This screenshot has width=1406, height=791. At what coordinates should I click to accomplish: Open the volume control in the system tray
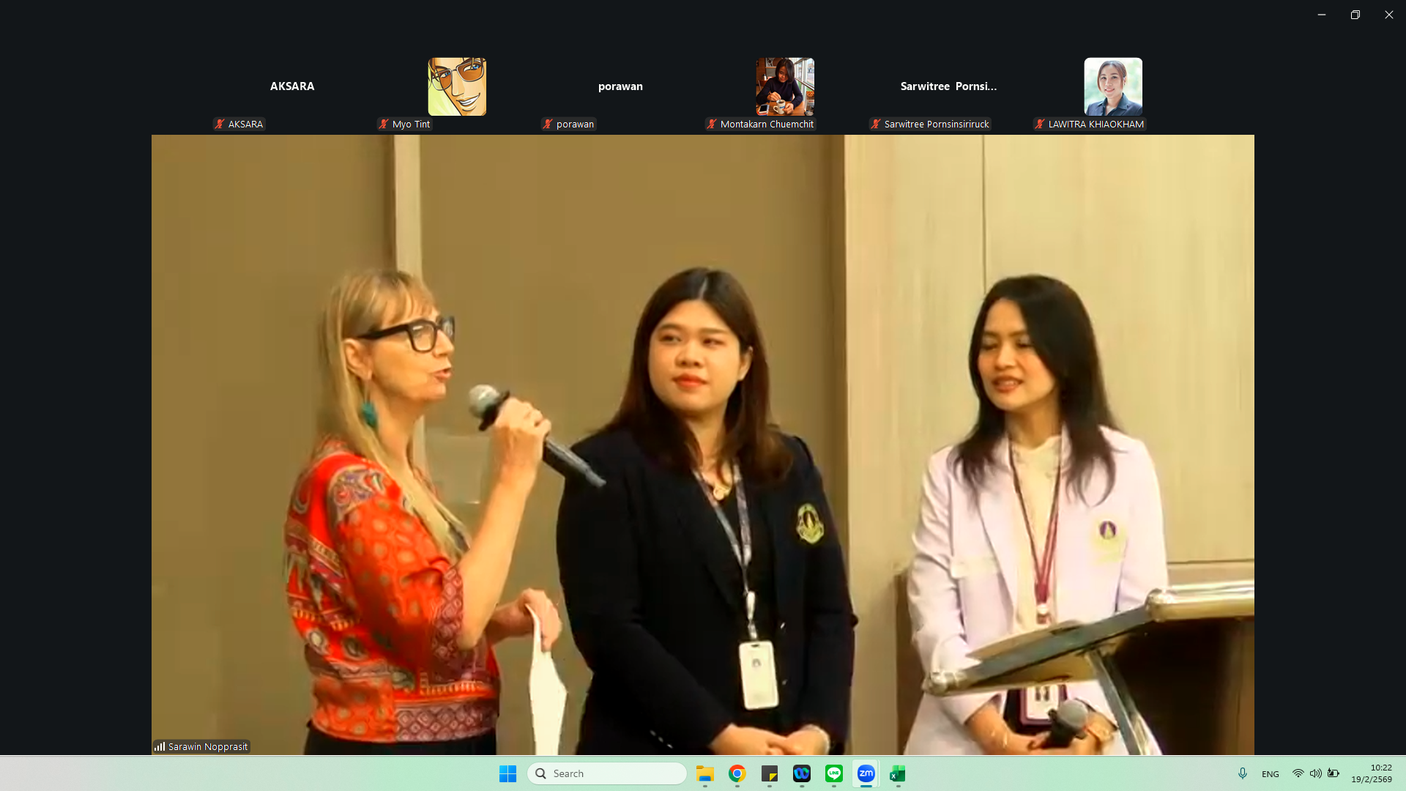[x=1316, y=773]
